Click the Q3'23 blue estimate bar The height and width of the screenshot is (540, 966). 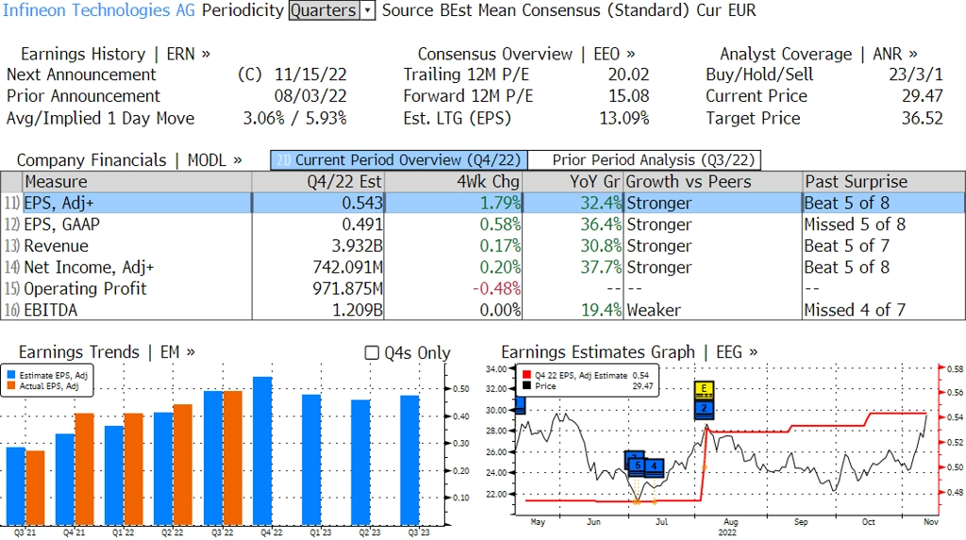(409, 461)
